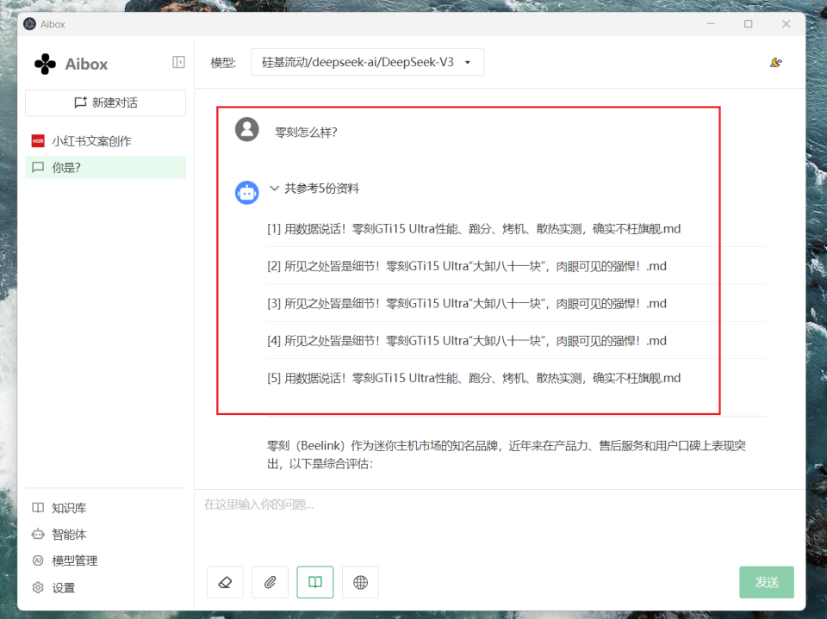The width and height of the screenshot is (827, 619).
Task: Select the 你是? conversation
Action: (x=105, y=167)
